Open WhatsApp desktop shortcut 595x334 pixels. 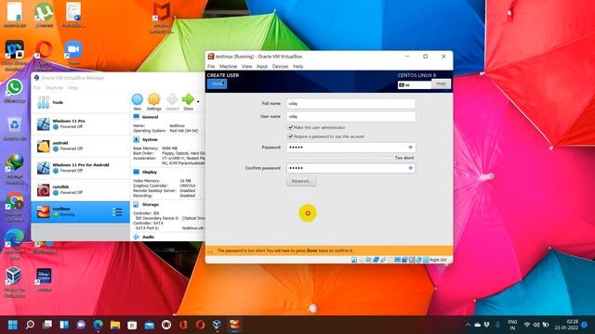(15, 91)
